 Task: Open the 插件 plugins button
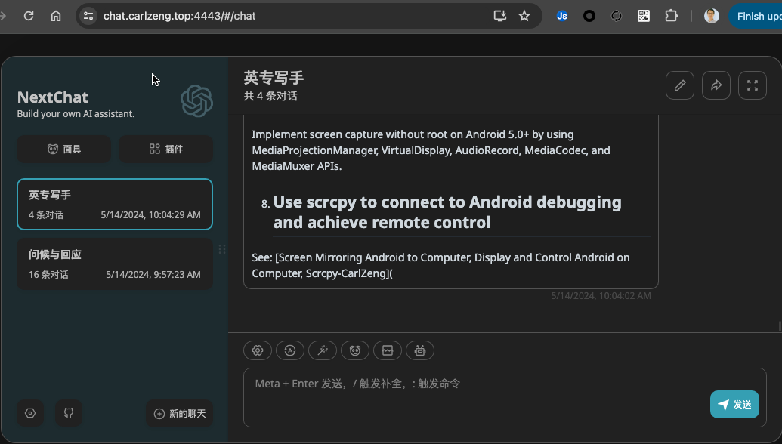point(165,150)
